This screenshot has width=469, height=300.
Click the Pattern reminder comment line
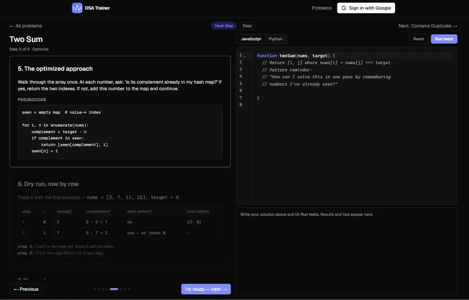coord(287,70)
